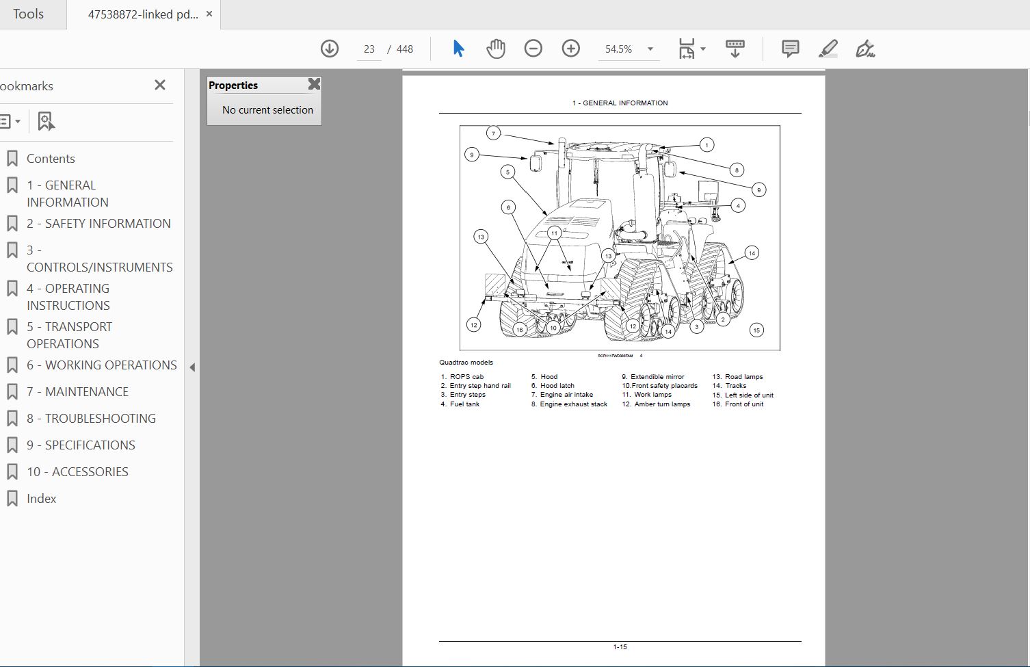The image size is (1030, 667).
Task: Activate the Hand pan tool
Action: click(495, 49)
